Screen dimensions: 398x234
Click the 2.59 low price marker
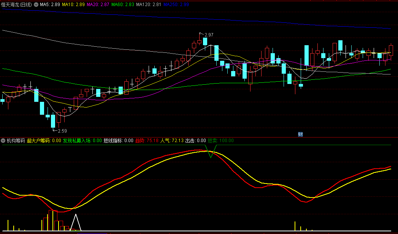coord(62,131)
